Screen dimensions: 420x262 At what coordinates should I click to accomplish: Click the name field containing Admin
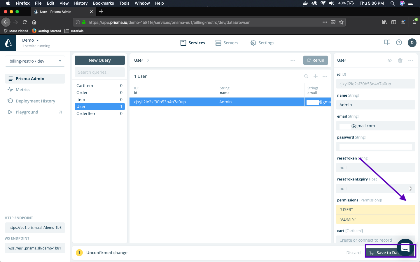[376, 105]
